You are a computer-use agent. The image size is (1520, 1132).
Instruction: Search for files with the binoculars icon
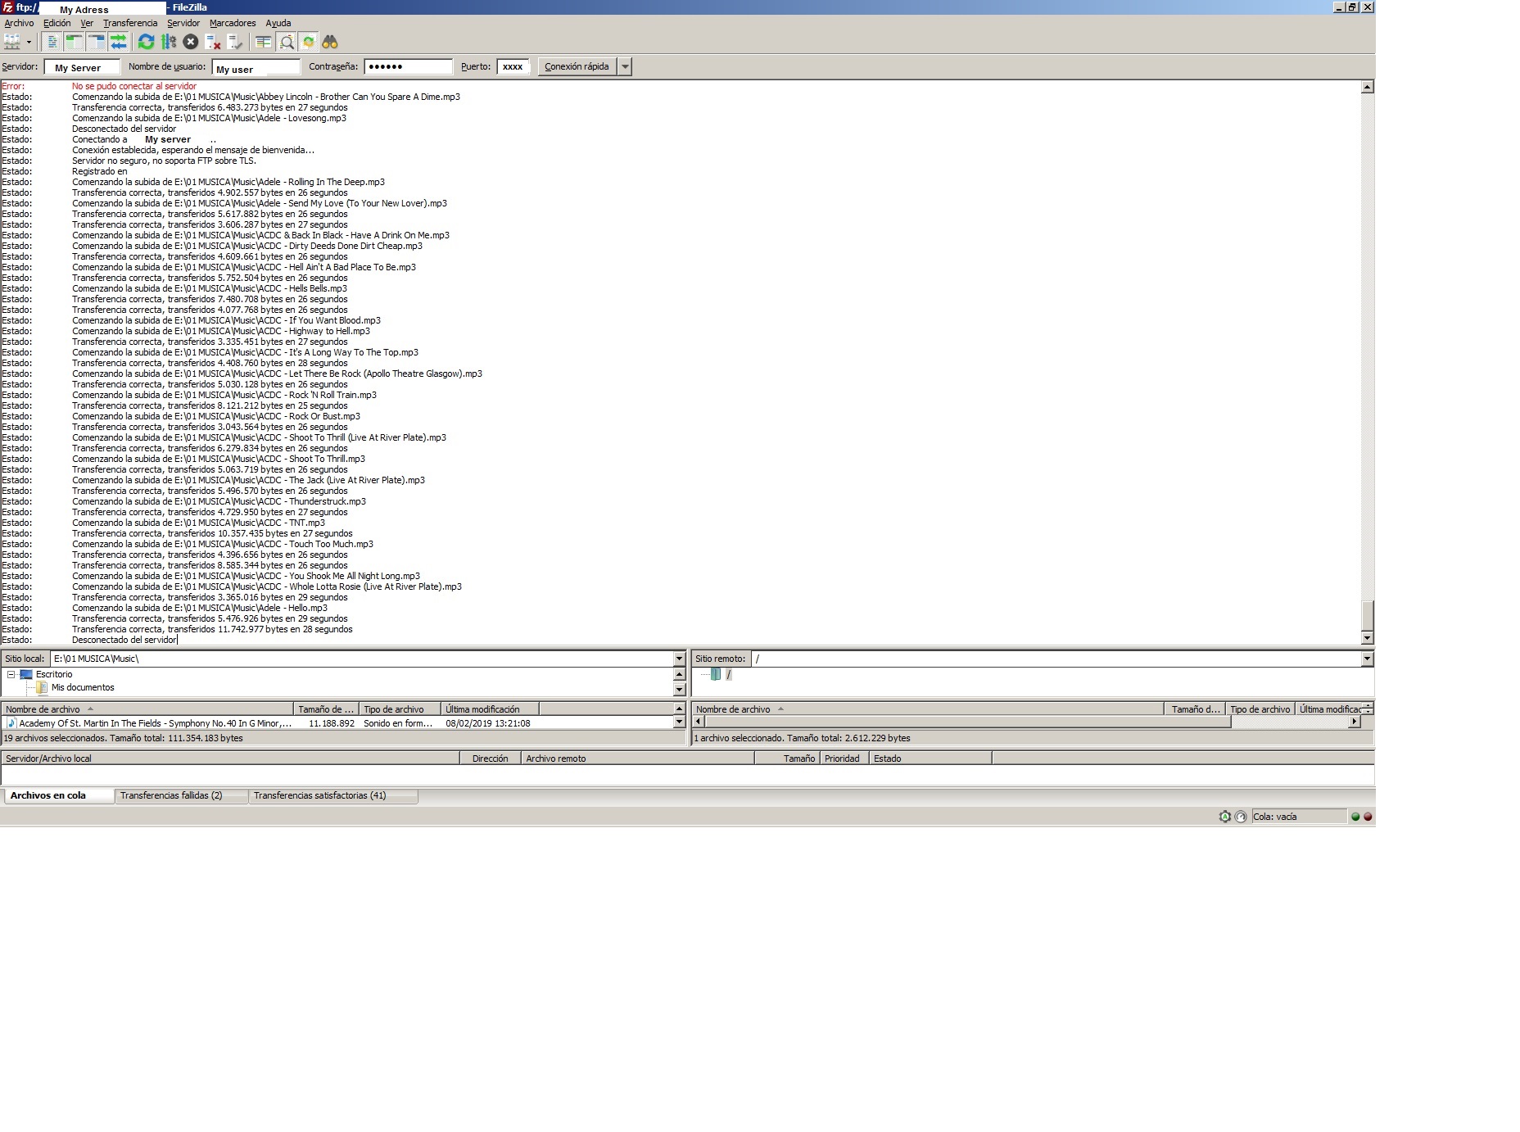tap(330, 42)
